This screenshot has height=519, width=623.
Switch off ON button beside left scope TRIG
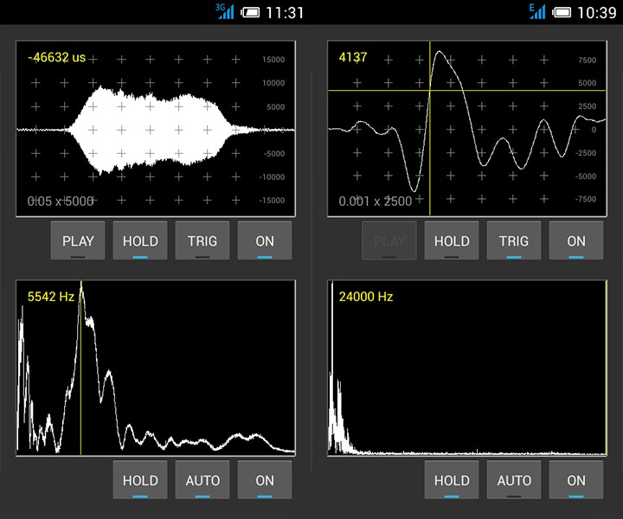coord(265,241)
